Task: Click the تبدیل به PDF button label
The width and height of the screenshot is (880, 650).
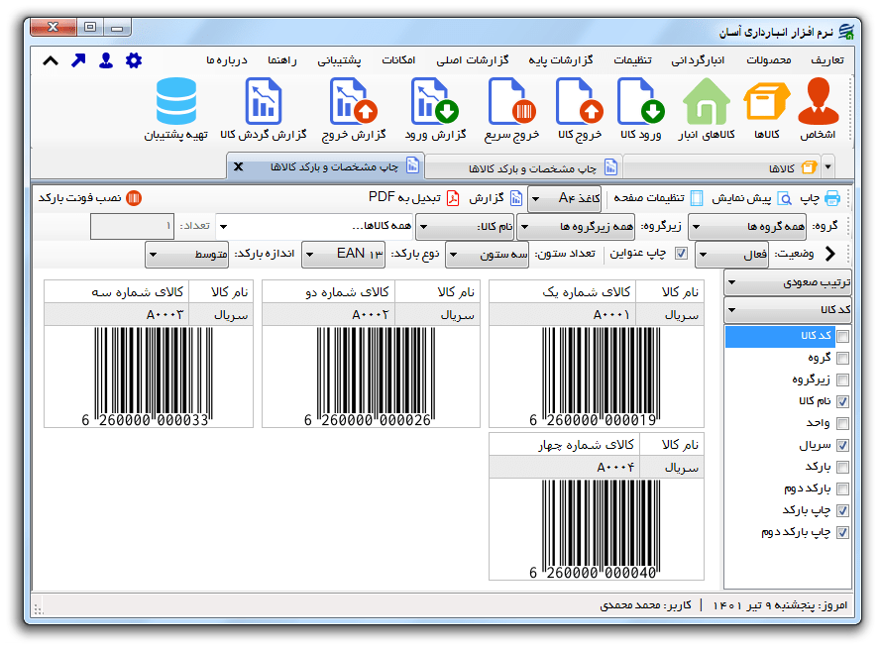Action: 404,198
